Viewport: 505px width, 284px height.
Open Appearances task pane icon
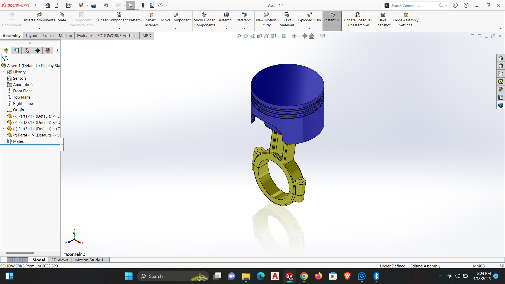point(501,89)
